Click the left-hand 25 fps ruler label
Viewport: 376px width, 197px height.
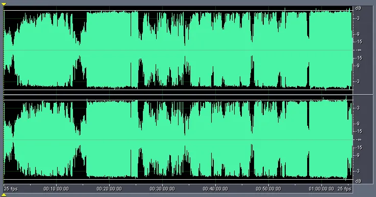point(11,189)
